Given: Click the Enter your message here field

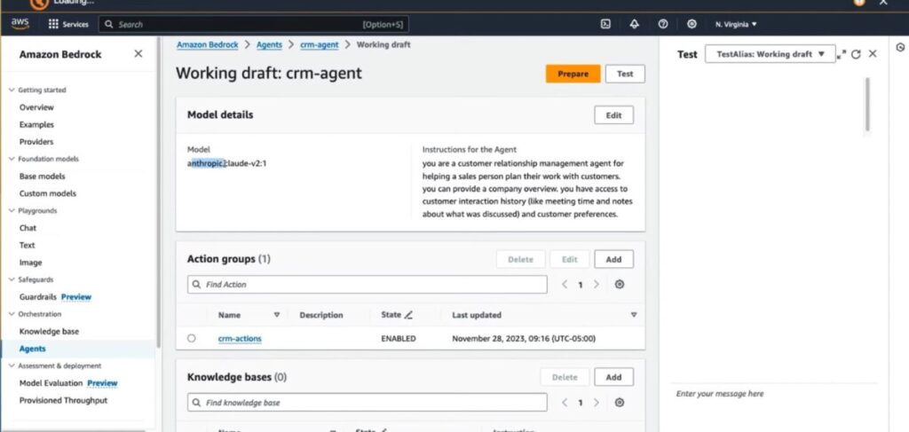Looking at the screenshot, I should click(774, 394).
